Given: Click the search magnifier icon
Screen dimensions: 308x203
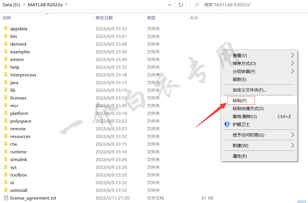Looking at the screenshot, I should [197, 5].
